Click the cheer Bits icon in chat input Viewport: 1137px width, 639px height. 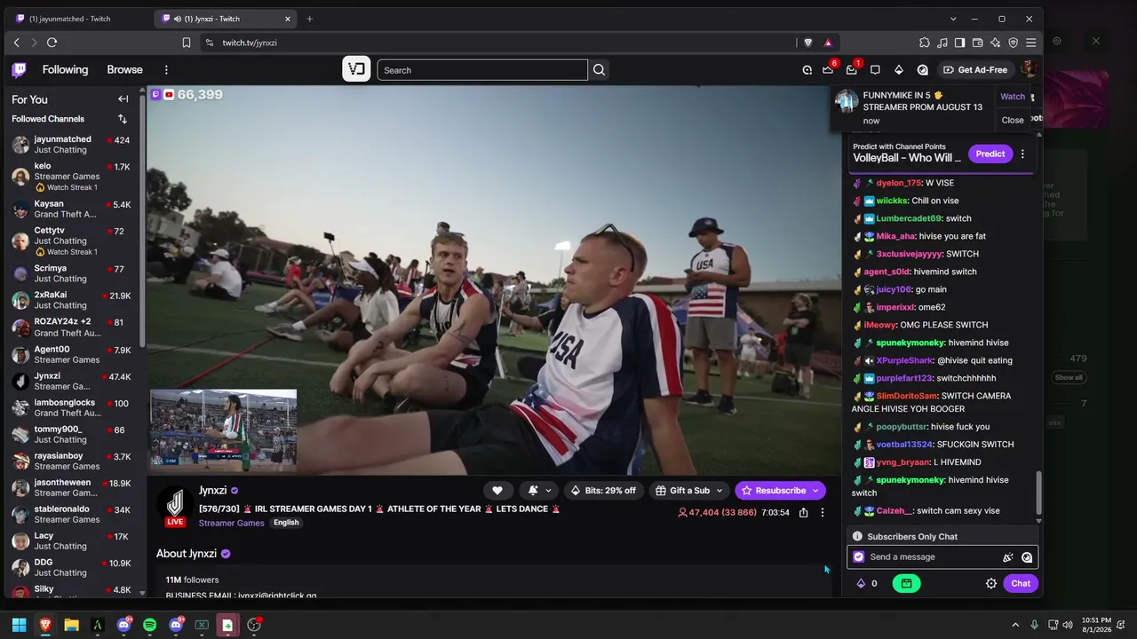point(1008,557)
